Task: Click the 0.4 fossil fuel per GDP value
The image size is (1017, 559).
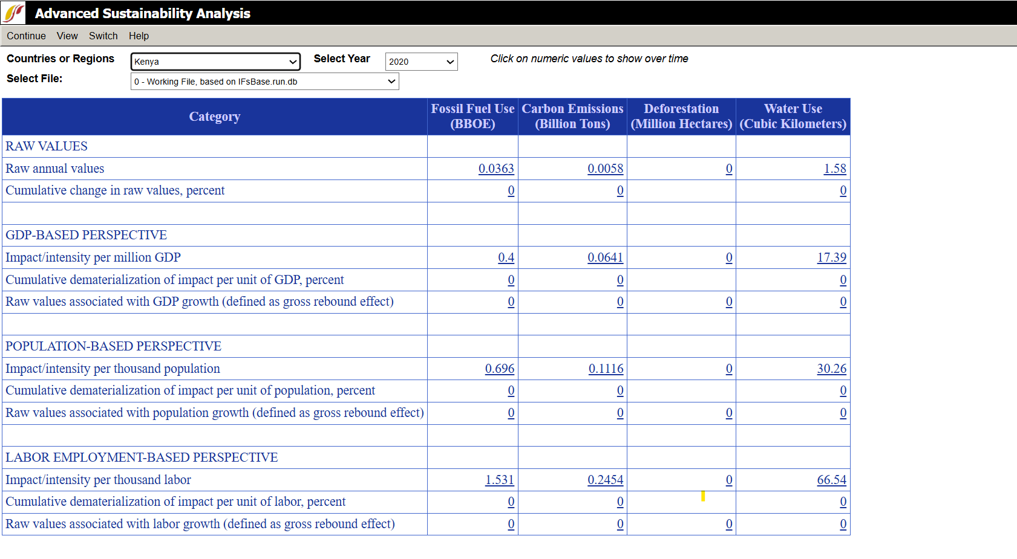Action: (506, 257)
